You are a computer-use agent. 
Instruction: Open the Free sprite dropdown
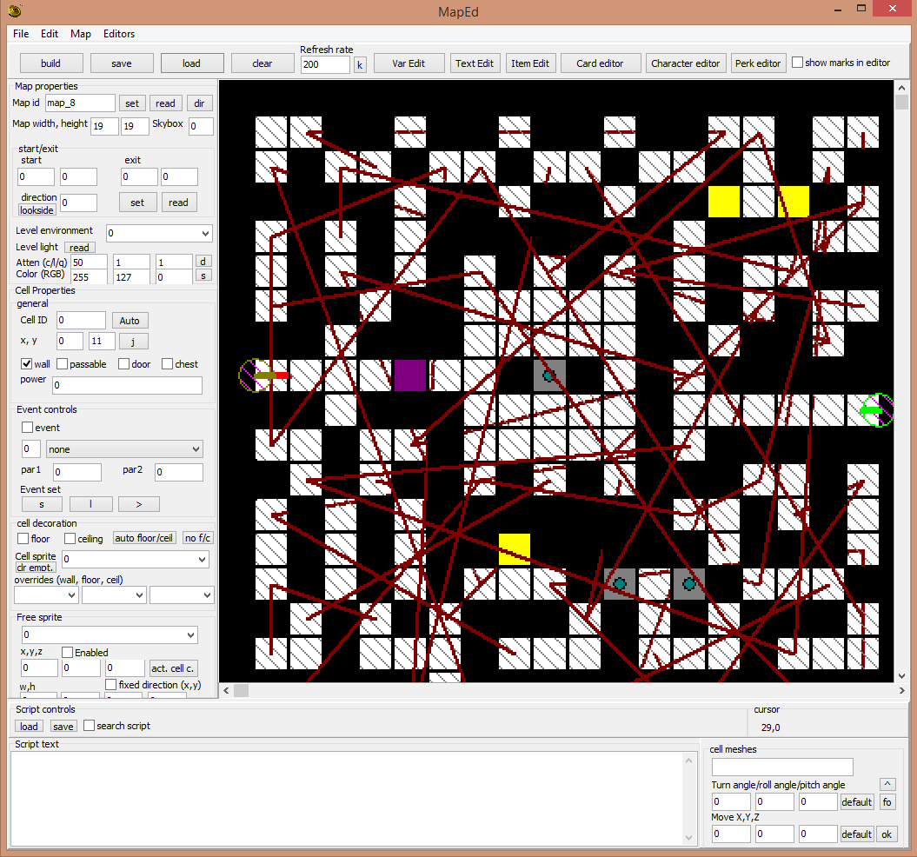pyautogui.click(x=110, y=634)
